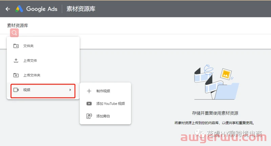Click the voice-over icon beside 添加旁白
271x146 pixels.
click(x=89, y=116)
